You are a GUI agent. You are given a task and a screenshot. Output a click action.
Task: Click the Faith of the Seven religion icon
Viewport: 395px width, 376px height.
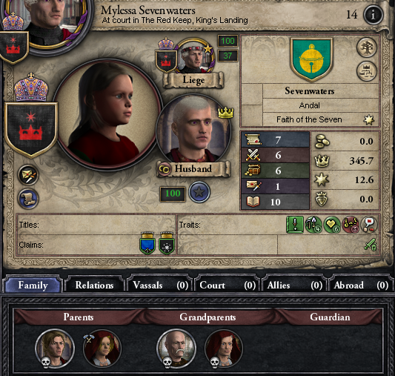[x=368, y=120]
